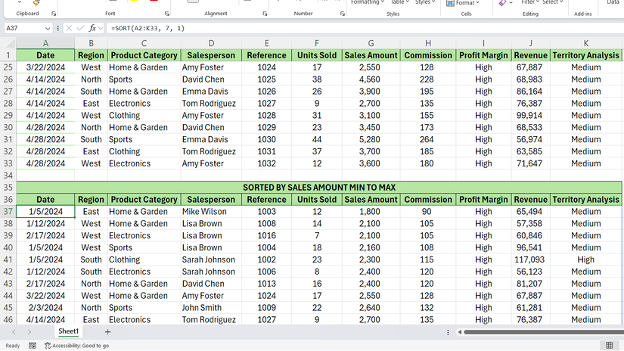Select the Sheet1 tab

click(x=68, y=331)
